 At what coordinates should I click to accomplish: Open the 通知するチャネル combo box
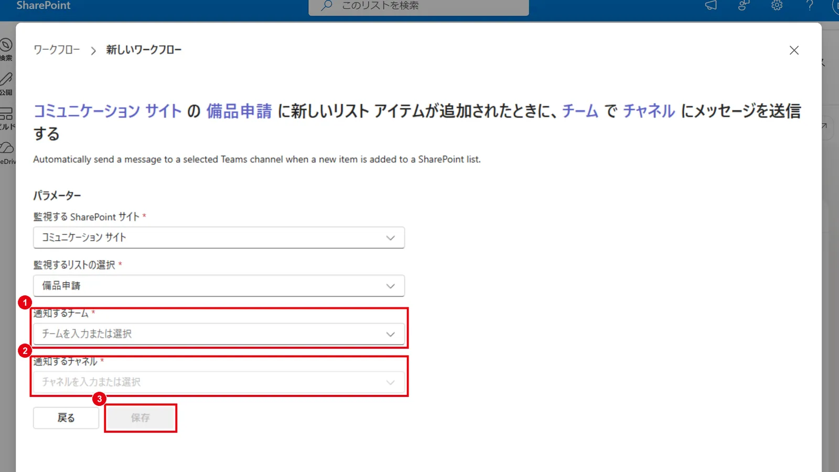pyautogui.click(x=219, y=382)
